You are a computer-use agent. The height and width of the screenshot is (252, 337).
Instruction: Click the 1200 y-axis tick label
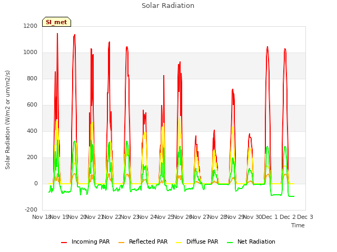pos(31,26)
